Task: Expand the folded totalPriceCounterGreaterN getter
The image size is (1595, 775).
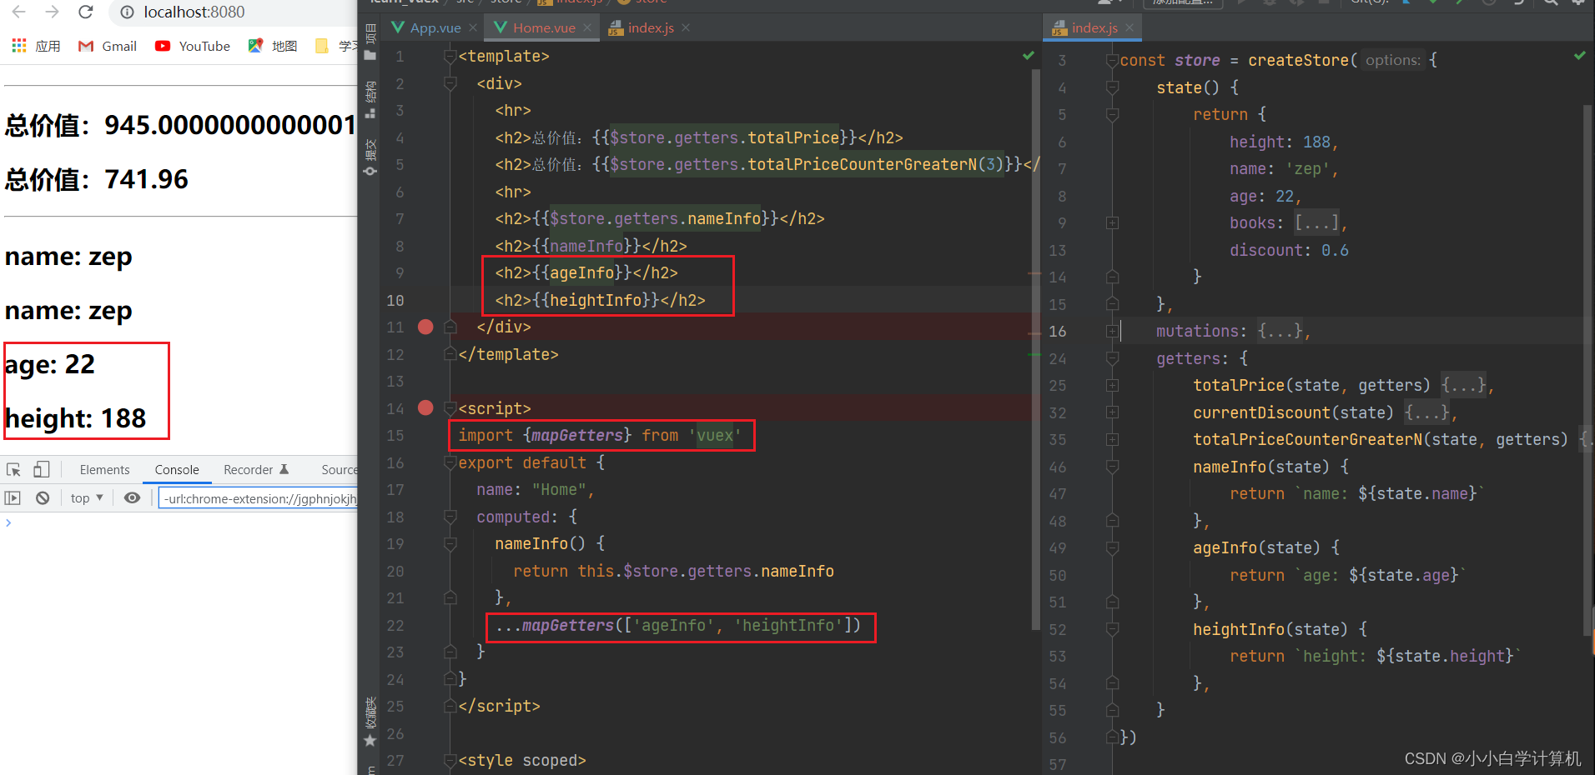Action: [1112, 440]
